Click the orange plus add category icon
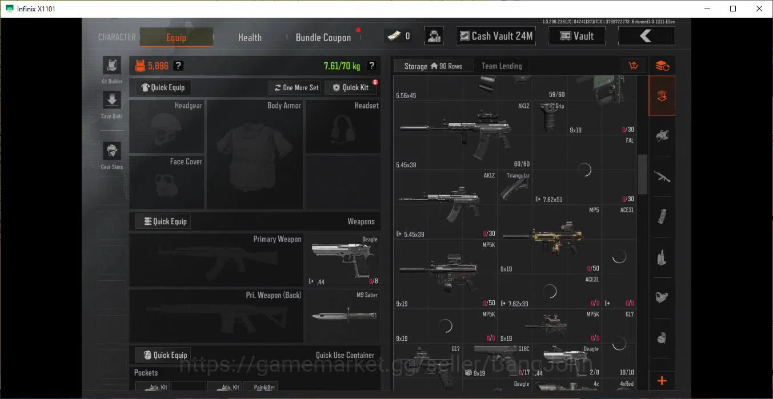 [662, 380]
